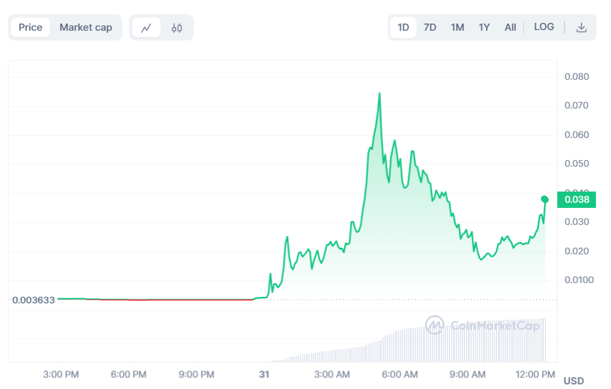This screenshot has height=389, width=611.
Task: Click the 31 date axis marker
Action: click(x=264, y=375)
